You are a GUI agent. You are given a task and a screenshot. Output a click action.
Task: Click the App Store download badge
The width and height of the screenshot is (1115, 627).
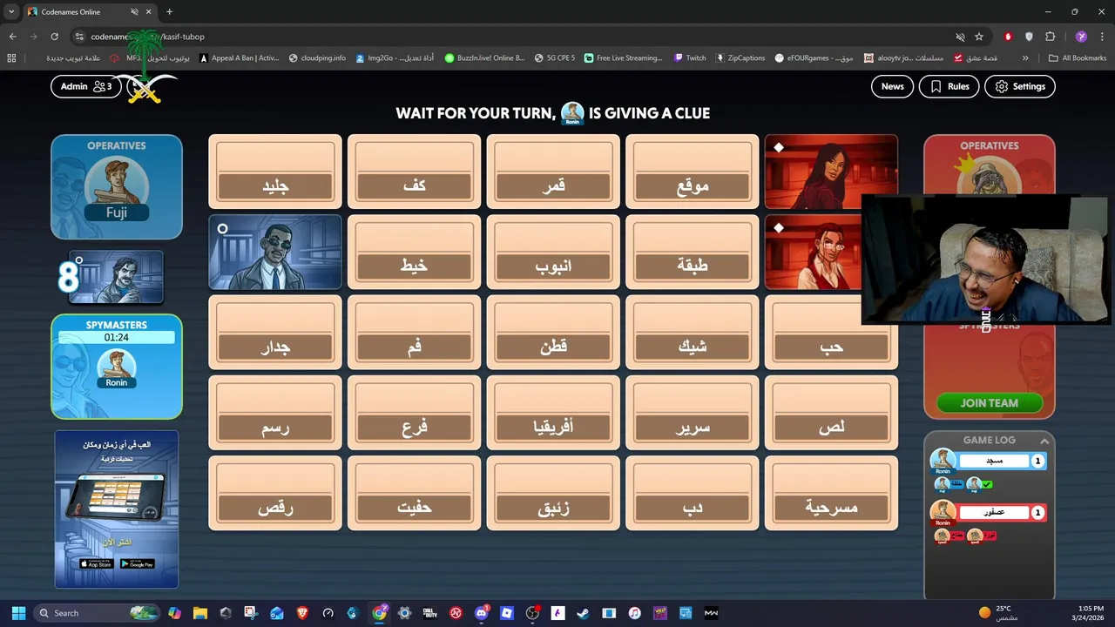97,564
